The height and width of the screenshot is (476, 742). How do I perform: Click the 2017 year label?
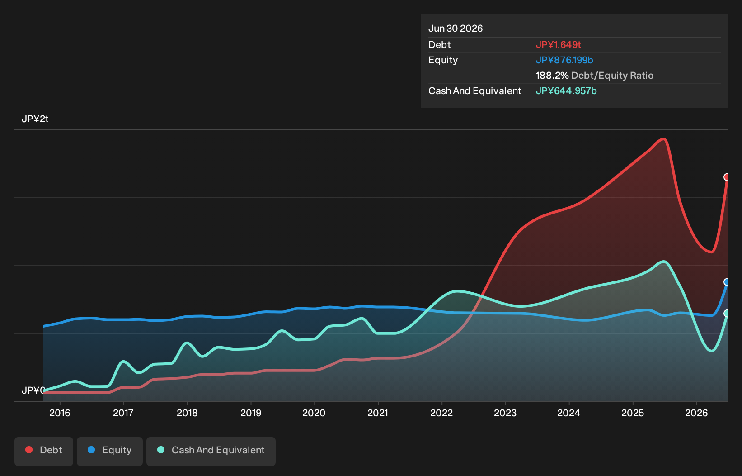click(123, 413)
